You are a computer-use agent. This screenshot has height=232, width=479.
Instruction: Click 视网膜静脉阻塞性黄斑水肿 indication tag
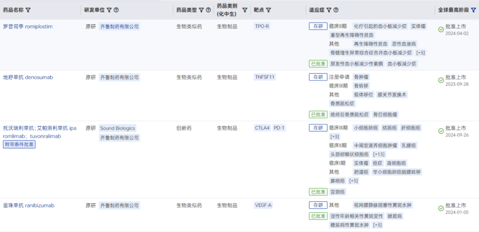click(383, 205)
